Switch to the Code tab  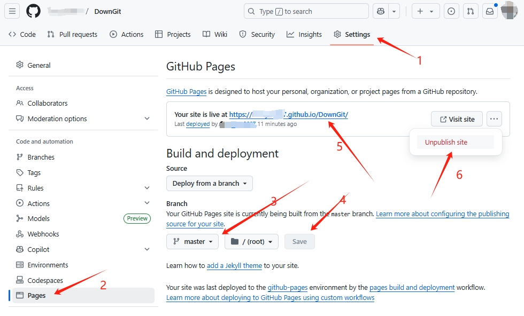pyautogui.click(x=22, y=34)
